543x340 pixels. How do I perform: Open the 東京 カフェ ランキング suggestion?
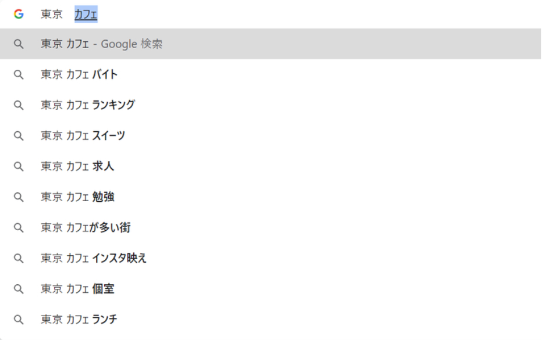click(87, 105)
